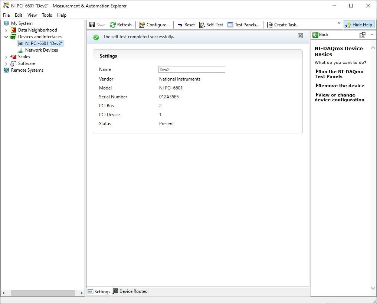Click the Run the NI-DAQmx Test Panels link

tap(339, 74)
